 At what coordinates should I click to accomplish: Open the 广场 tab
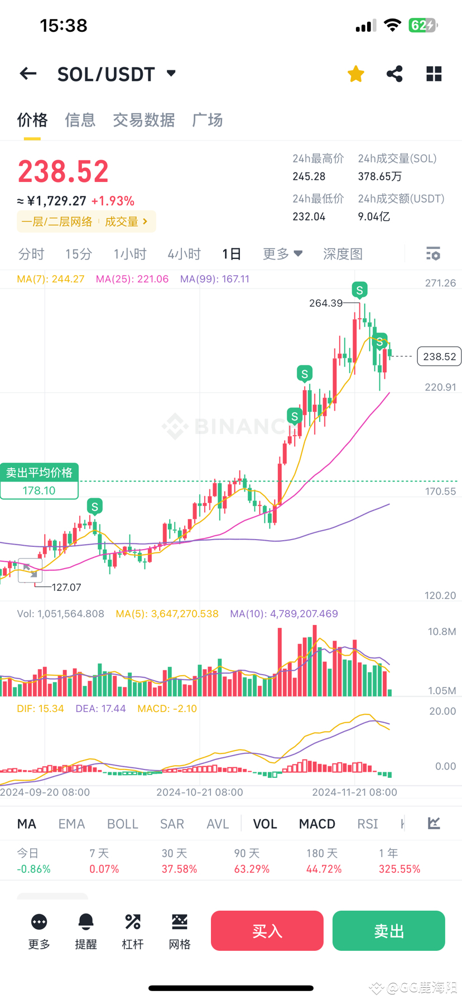point(207,120)
